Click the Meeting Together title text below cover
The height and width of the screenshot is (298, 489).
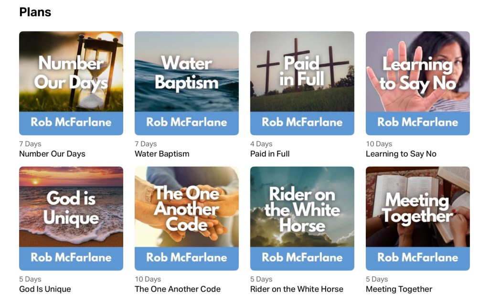399,289
